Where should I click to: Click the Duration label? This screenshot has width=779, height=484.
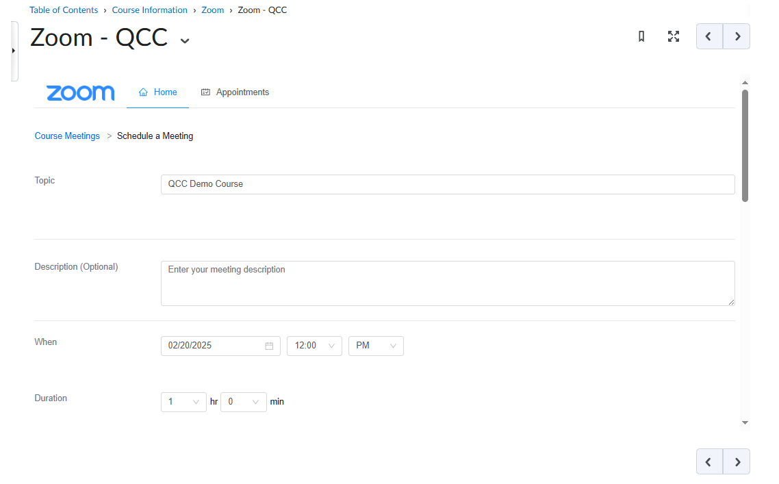pos(51,398)
